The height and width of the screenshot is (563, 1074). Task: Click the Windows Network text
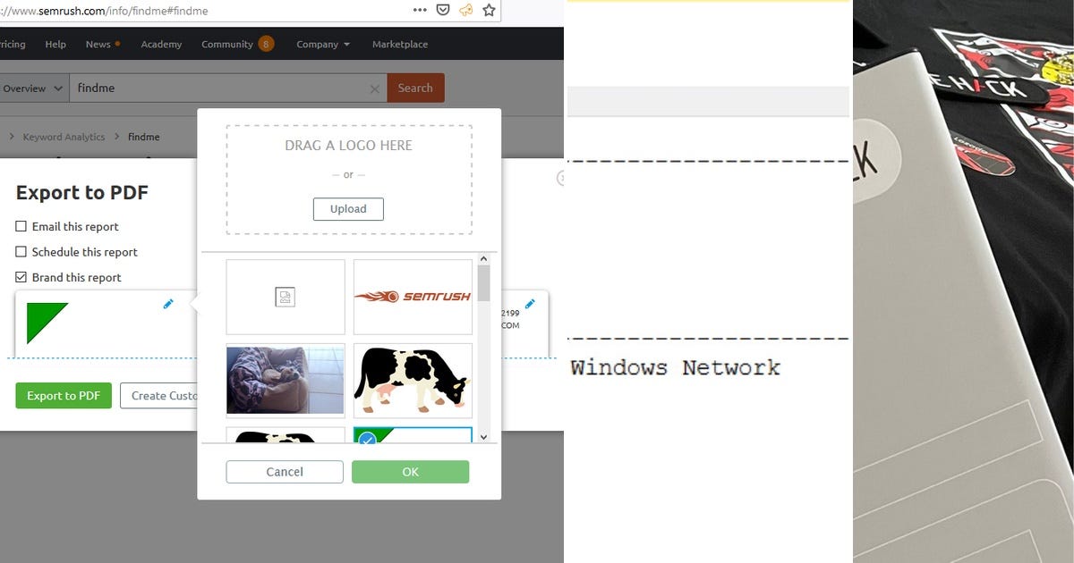[x=676, y=367]
